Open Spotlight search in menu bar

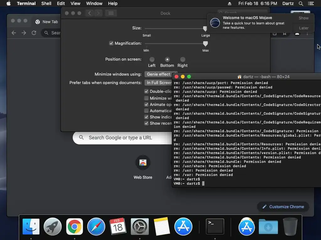tap(301, 3)
